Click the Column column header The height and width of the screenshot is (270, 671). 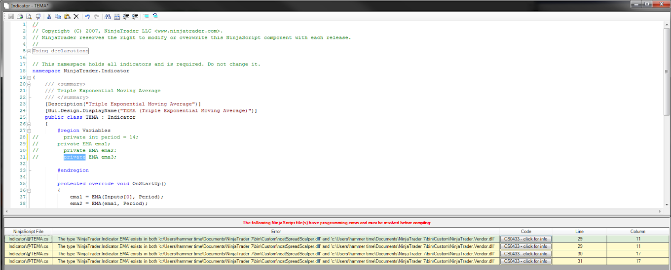(637, 232)
